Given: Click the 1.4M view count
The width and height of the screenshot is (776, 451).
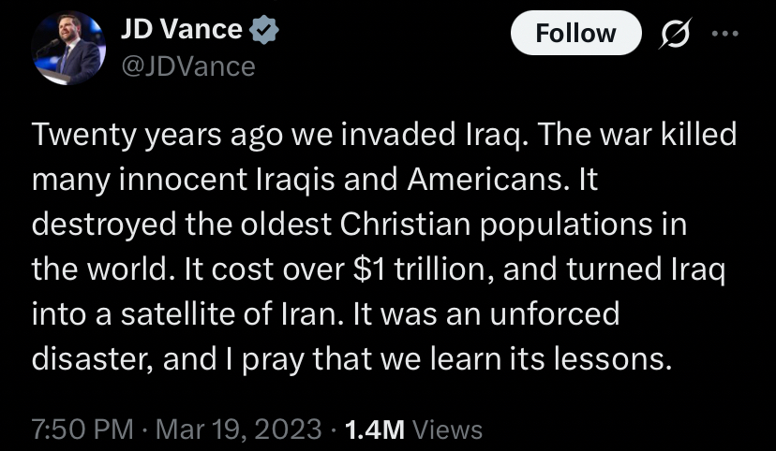Looking at the screenshot, I should [374, 429].
